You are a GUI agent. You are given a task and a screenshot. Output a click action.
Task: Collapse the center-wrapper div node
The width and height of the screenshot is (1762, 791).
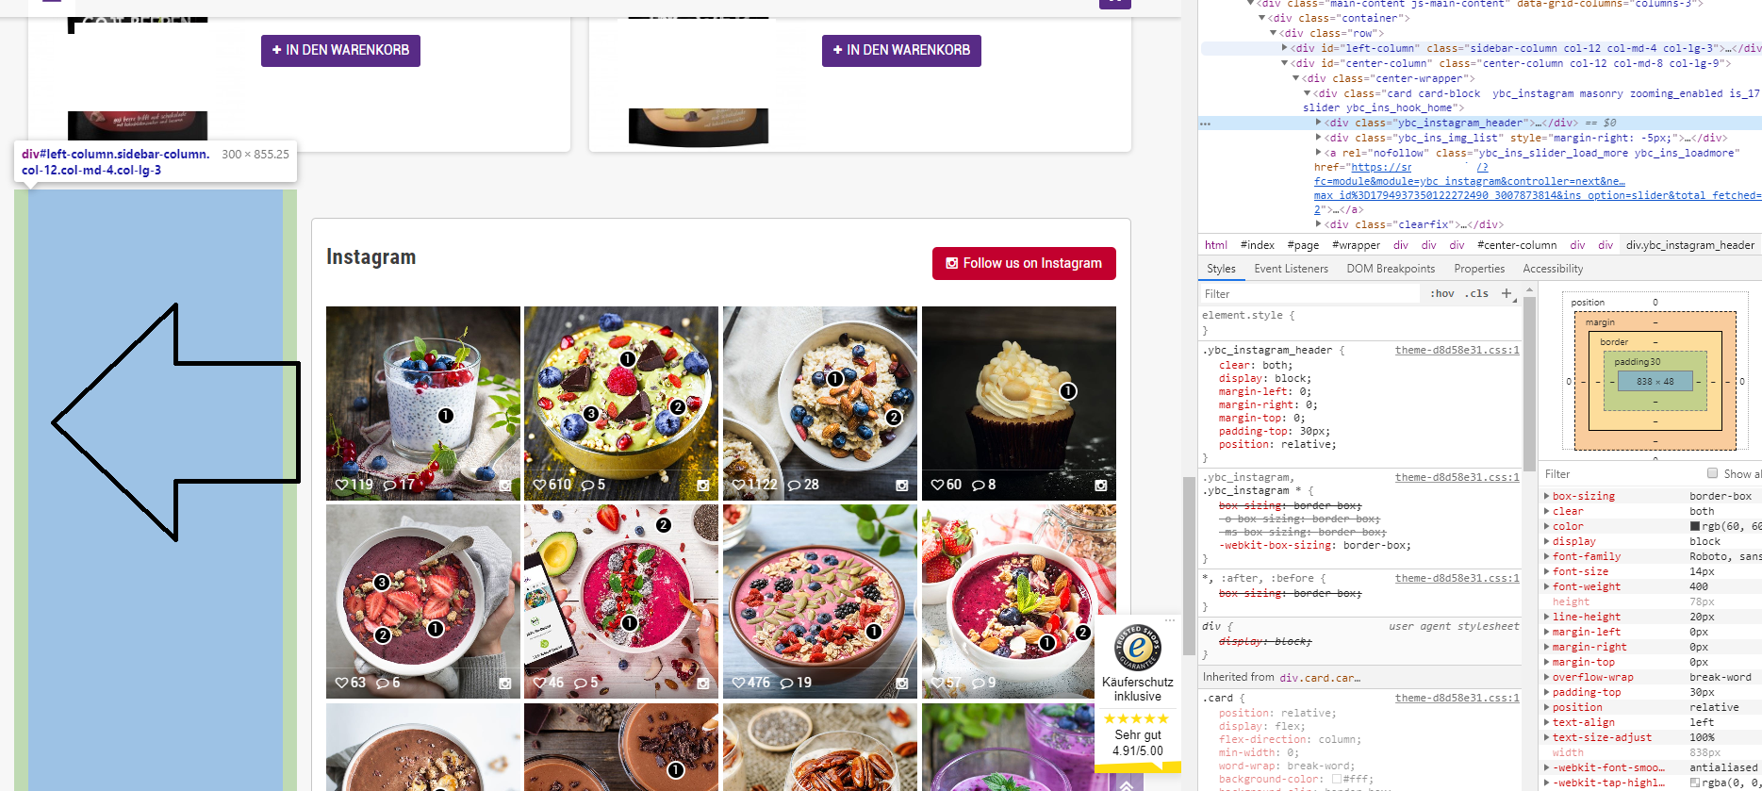click(1295, 78)
